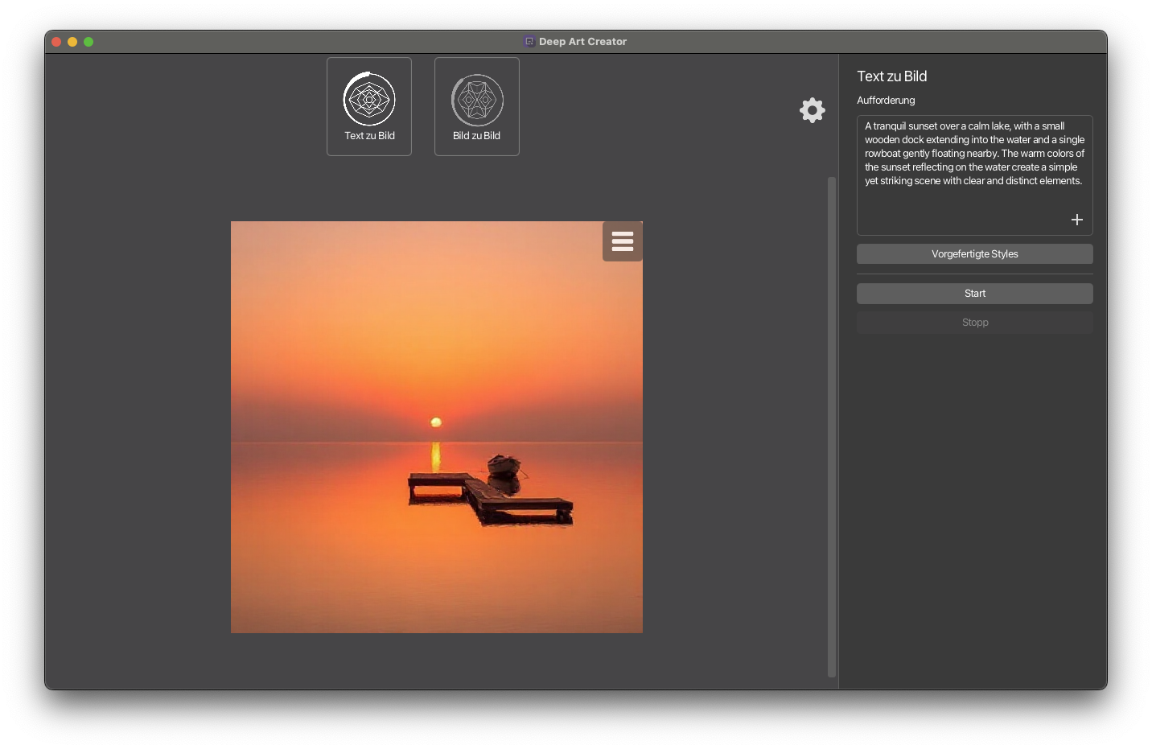
Task: Click the vertical scrollbar beside the canvas
Action: [x=832, y=426]
